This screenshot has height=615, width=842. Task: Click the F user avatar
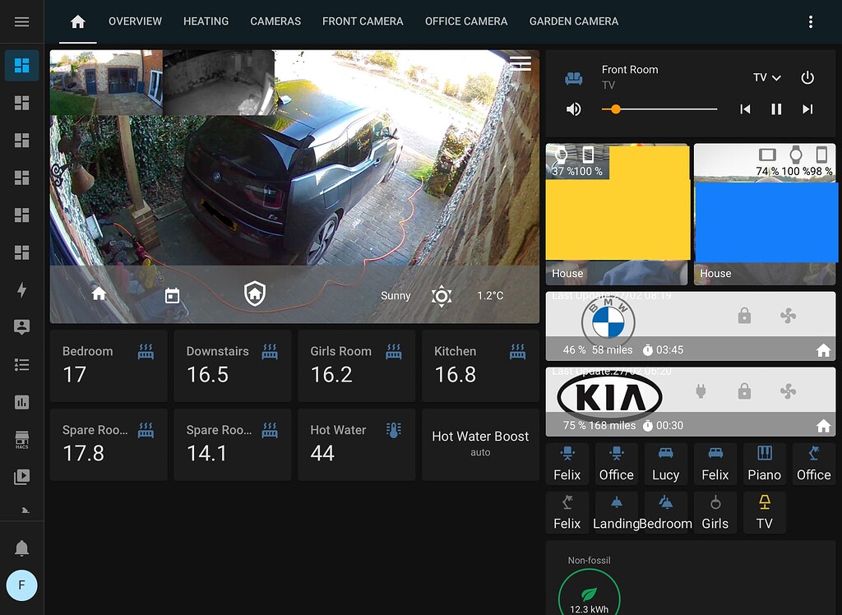[x=21, y=585]
